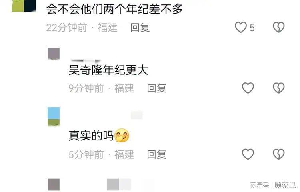
Task: Dislike the 真实的吗 comment
Action: (278, 154)
